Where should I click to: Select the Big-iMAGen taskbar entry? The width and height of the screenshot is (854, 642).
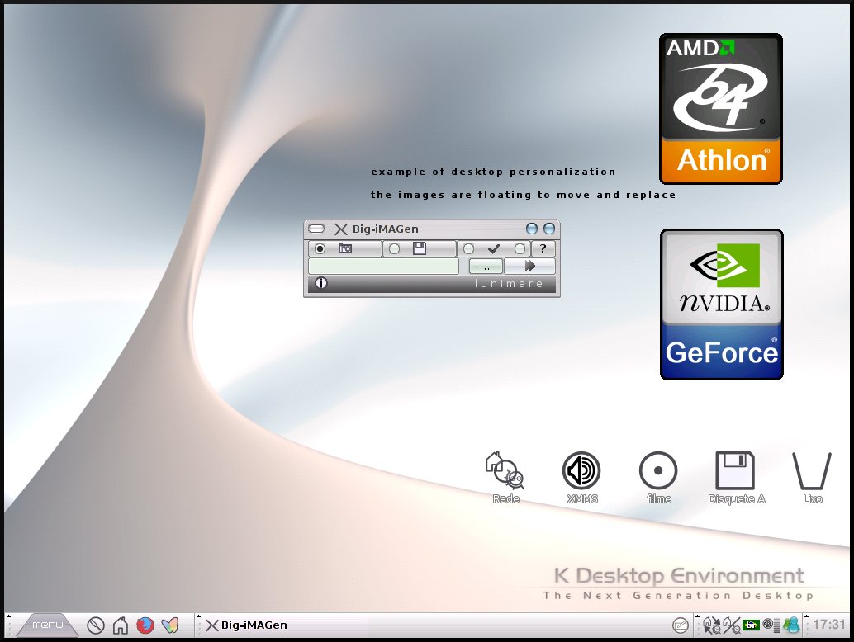(x=246, y=625)
